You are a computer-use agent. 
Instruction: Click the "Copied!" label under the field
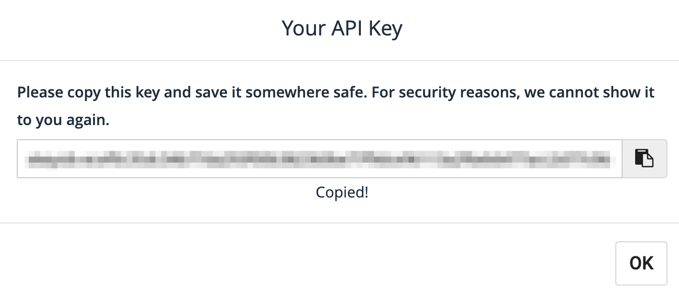(342, 192)
